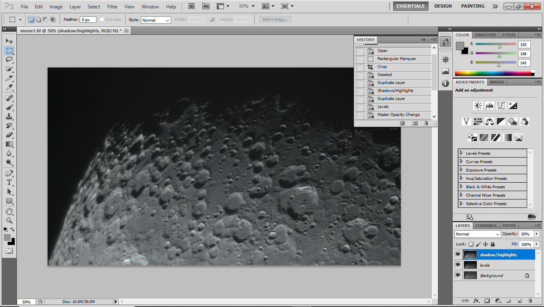Add a Curves adjustment icon
The width and height of the screenshot is (544, 307).
click(x=501, y=106)
